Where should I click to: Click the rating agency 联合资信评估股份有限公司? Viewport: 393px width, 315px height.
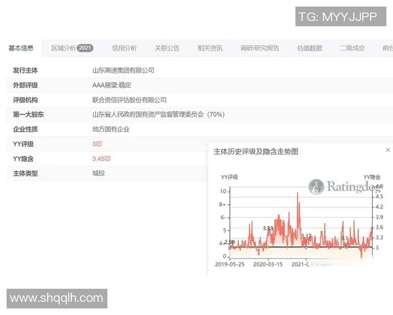129,100
